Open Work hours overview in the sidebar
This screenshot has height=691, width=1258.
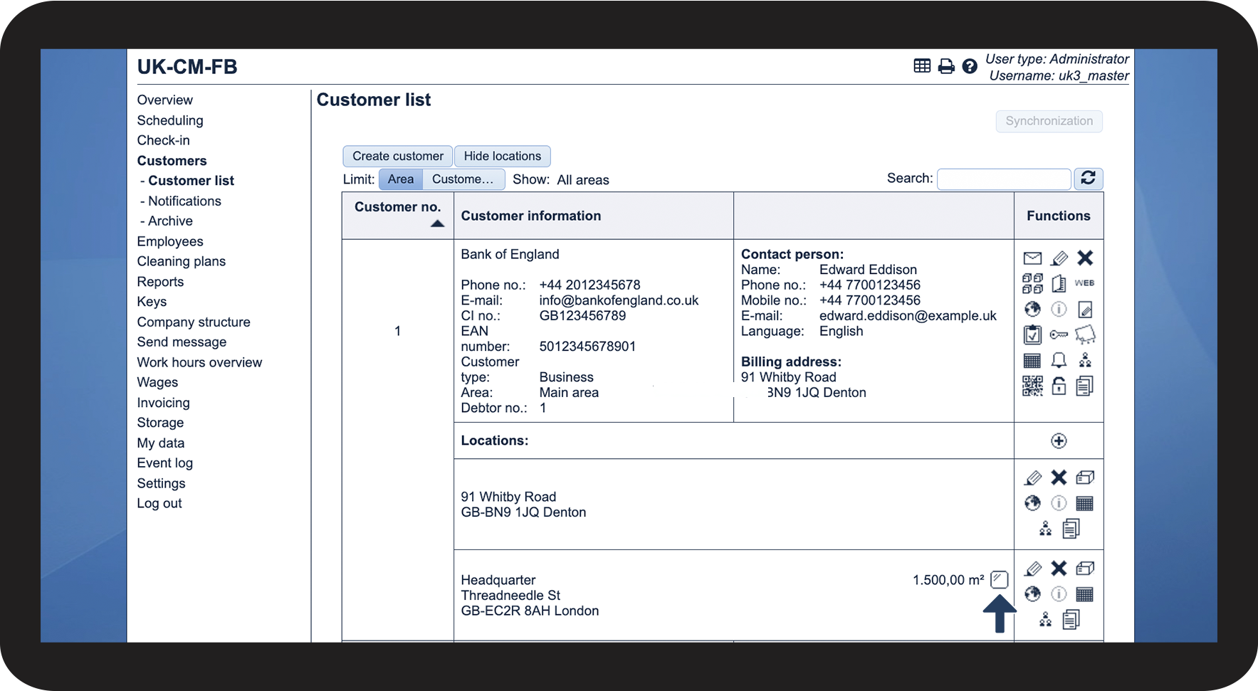pyautogui.click(x=199, y=362)
